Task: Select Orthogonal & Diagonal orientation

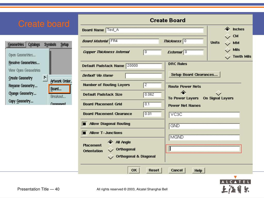Action: (x=110, y=156)
